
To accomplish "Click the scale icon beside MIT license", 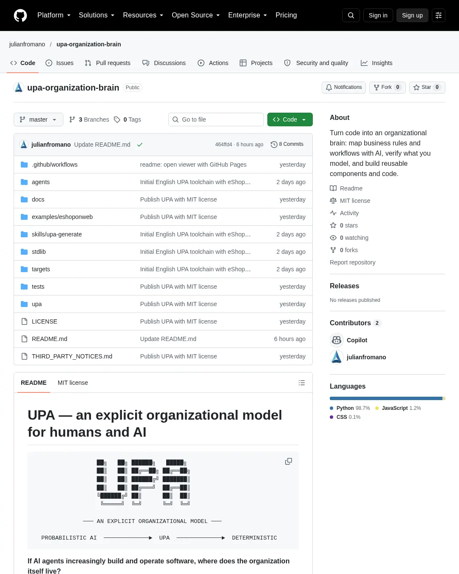I will 333,201.
